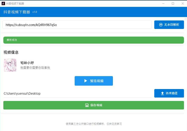Click the 选择路径 choose path button
The image size is (187, 131).
click(x=169, y=93)
